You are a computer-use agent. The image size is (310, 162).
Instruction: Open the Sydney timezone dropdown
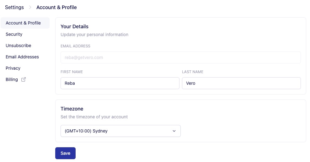coord(120,131)
